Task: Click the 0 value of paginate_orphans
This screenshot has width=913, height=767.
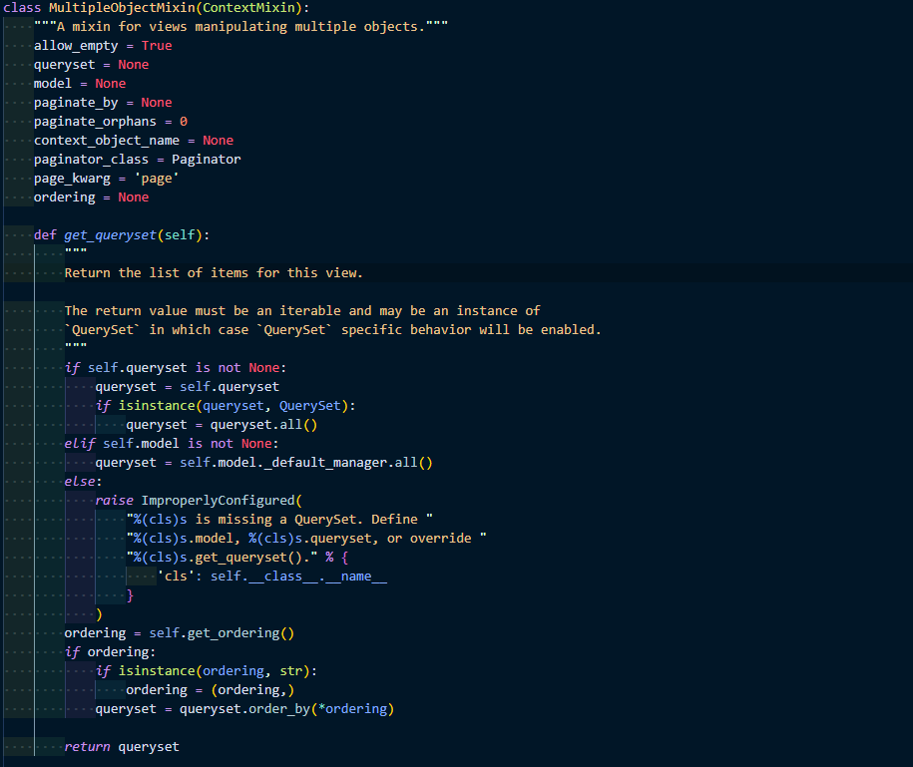Action: coord(184,122)
